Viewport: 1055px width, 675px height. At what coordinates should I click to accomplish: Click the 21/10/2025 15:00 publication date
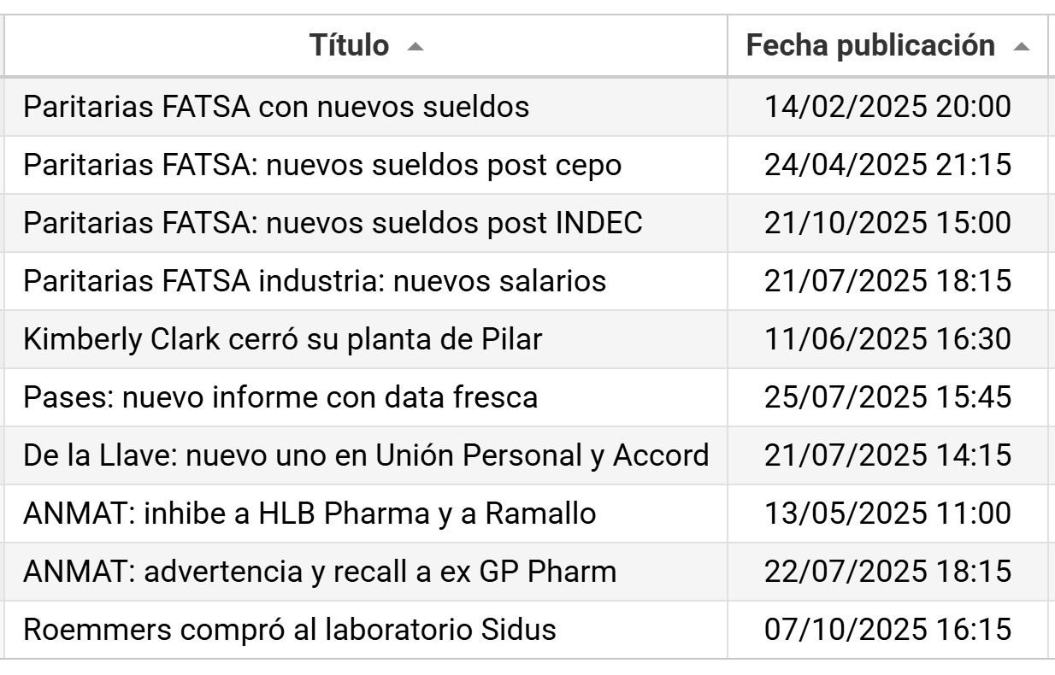[887, 223]
